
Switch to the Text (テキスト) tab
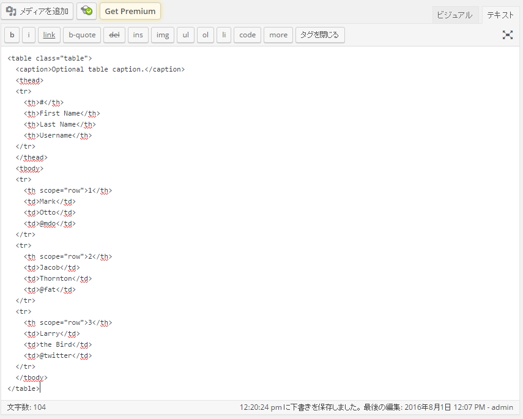point(500,15)
